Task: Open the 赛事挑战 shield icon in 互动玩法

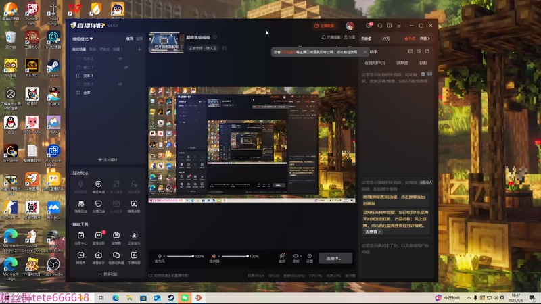Action: 98,186
